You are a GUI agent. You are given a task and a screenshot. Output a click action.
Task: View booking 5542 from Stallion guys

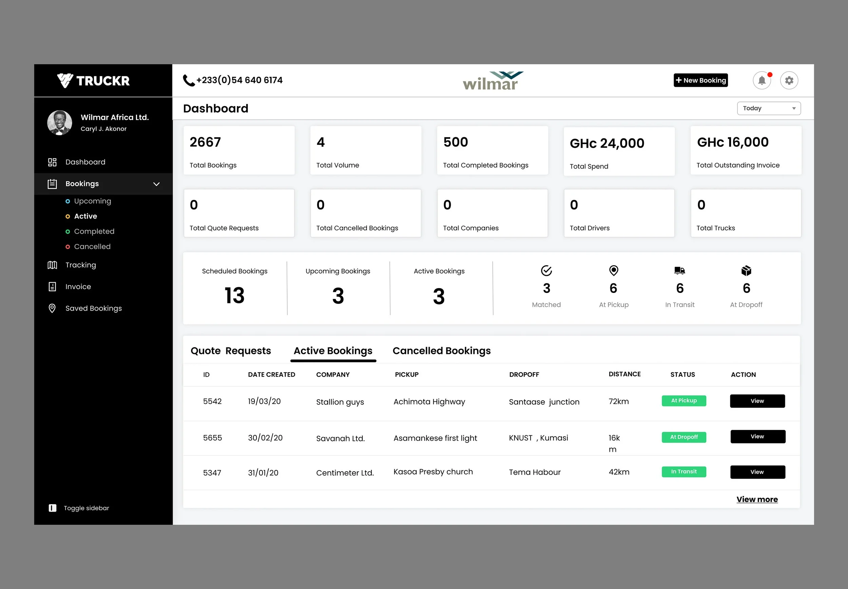pos(757,401)
